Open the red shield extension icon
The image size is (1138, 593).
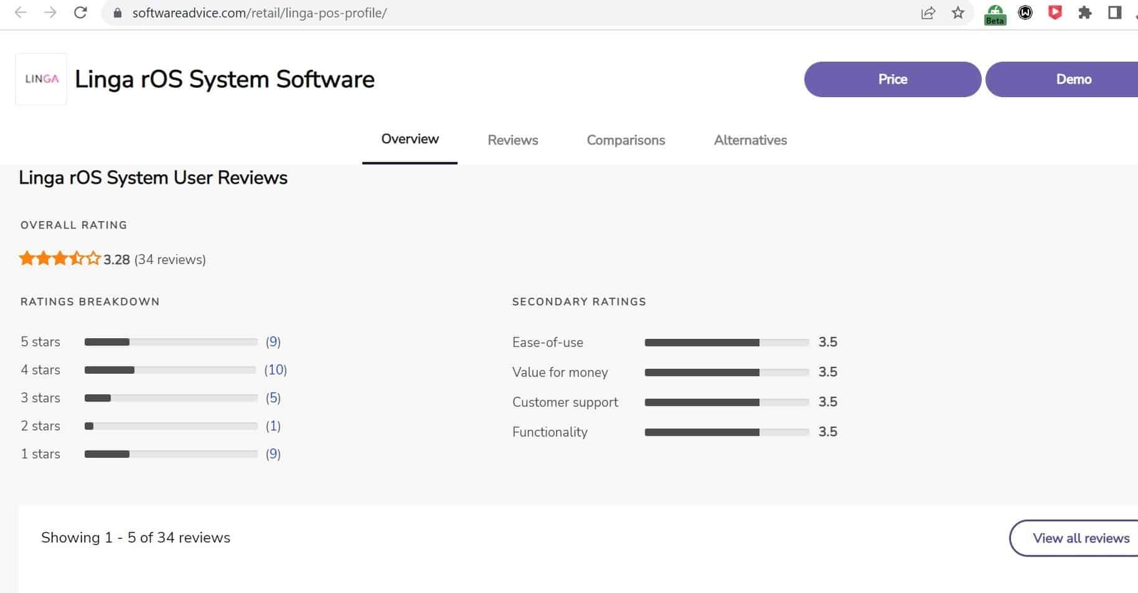(x=1055, y=12)
